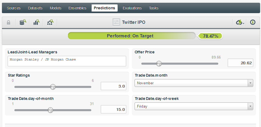
Task: Switch to the Tasks tab
Action: tap(154, 8)
